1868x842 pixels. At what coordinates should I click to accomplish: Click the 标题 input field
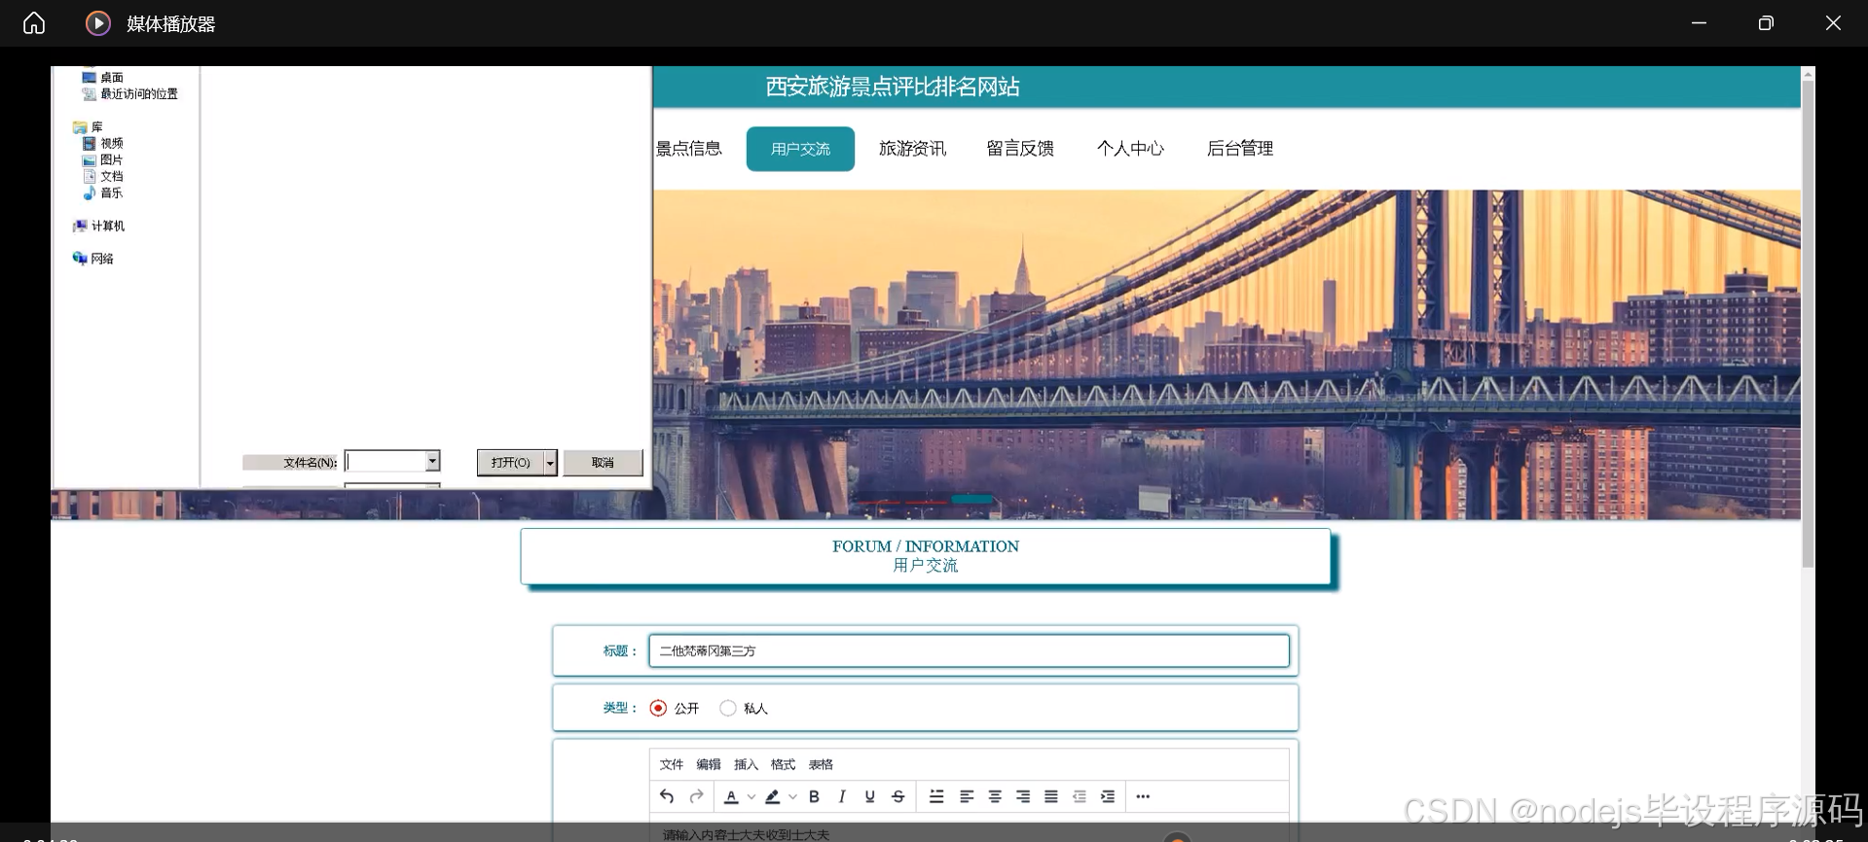[969, 650]
